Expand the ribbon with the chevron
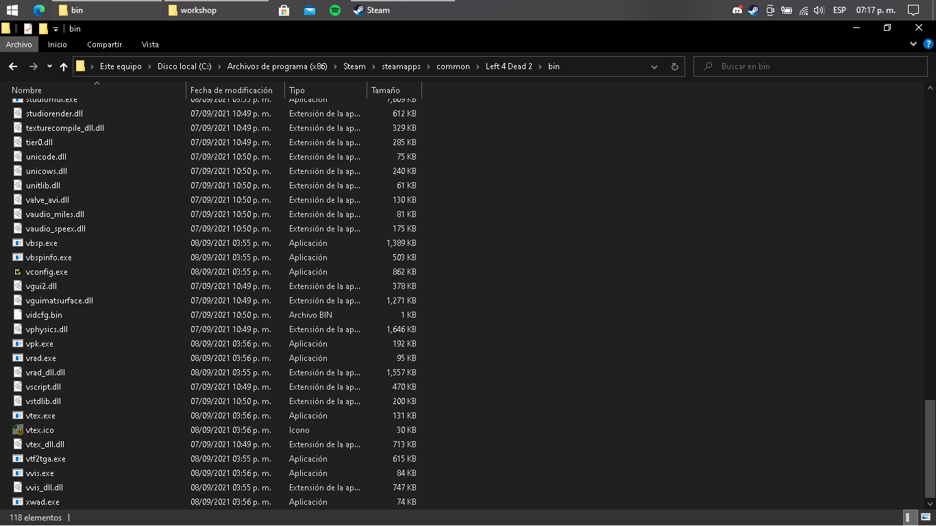 (x=913, y=44)
